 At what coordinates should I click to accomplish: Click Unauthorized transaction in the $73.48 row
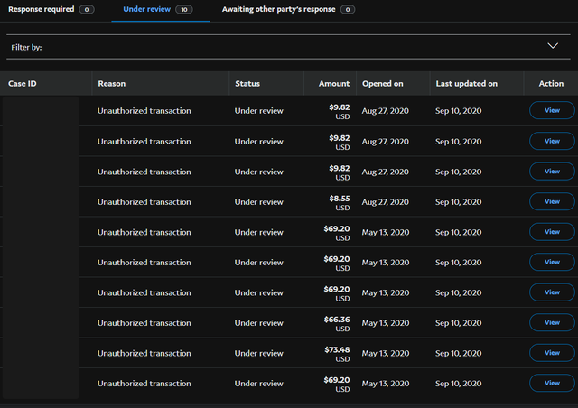click(x=144, y=353)
